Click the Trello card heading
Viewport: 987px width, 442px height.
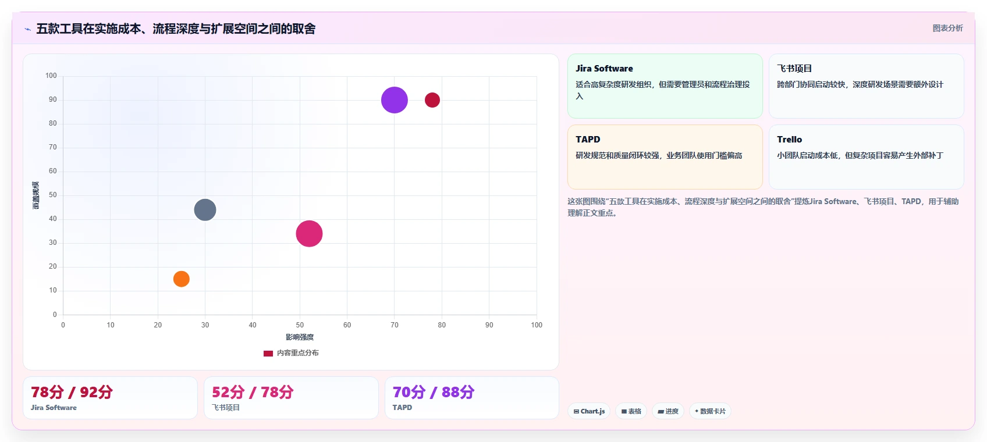tap(789, 140)
